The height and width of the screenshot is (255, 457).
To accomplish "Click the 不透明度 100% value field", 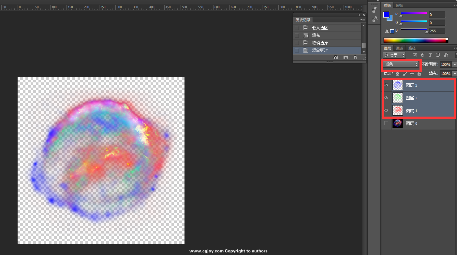I will pos(446,64).
